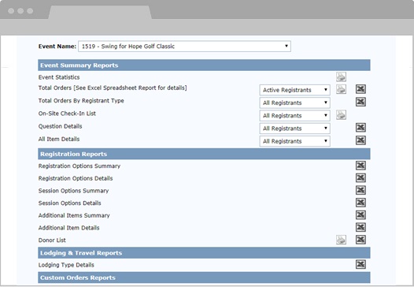Click the Event Summary Reports header
The height and width of the screenshot is (287, 414).
tap(204, 65)
